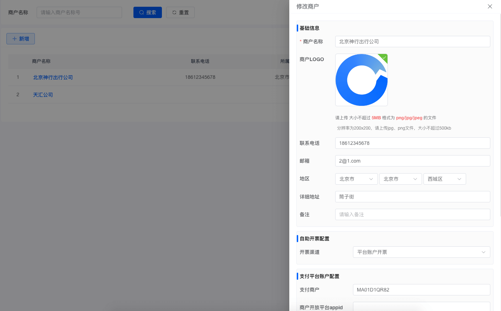This screenshot has width=501, height=311.
Task: Open the 天汇公司 merchant link
Action: coord(43,95)
